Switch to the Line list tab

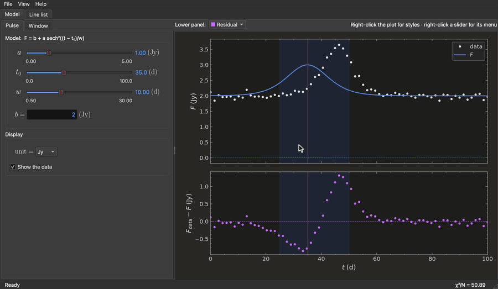38,14
